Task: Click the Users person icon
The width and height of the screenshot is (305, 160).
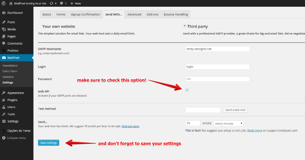Action: (4, 107)
